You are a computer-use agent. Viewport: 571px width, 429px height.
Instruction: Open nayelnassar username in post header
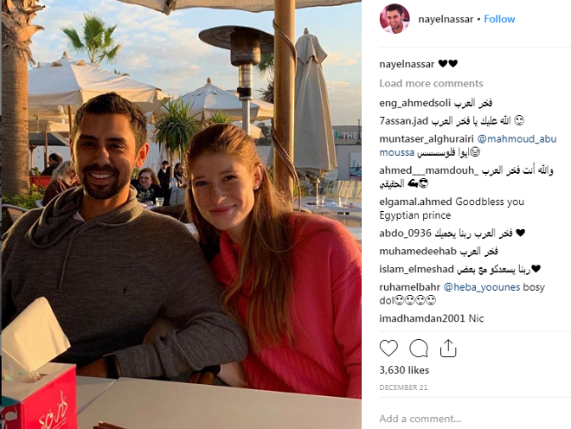pyautogui.click(x=446, y=19)
